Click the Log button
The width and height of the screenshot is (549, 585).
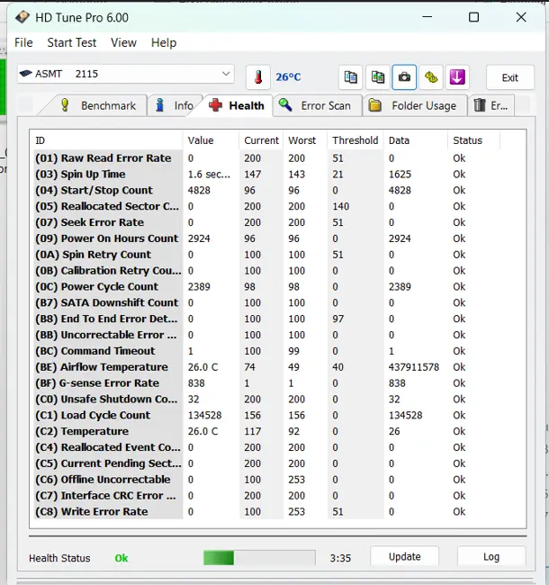tap(491, 556)
